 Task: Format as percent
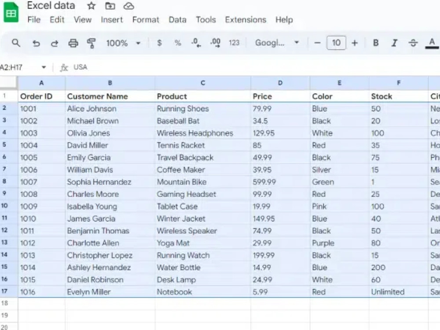pyautogui.click(x=178, y=43)
